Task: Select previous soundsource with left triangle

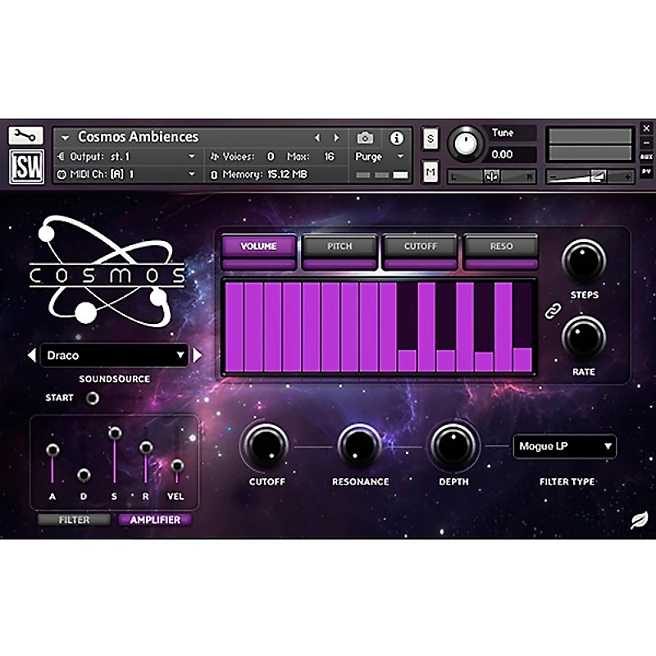Action: [x=31, y=355]
